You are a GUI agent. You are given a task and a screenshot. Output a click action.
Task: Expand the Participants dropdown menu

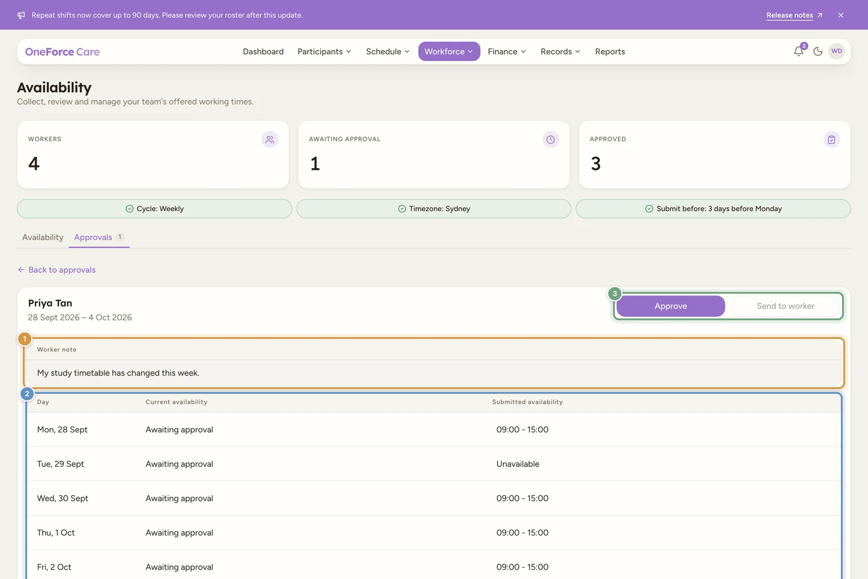pyautogui.click(x=324, y=52)
